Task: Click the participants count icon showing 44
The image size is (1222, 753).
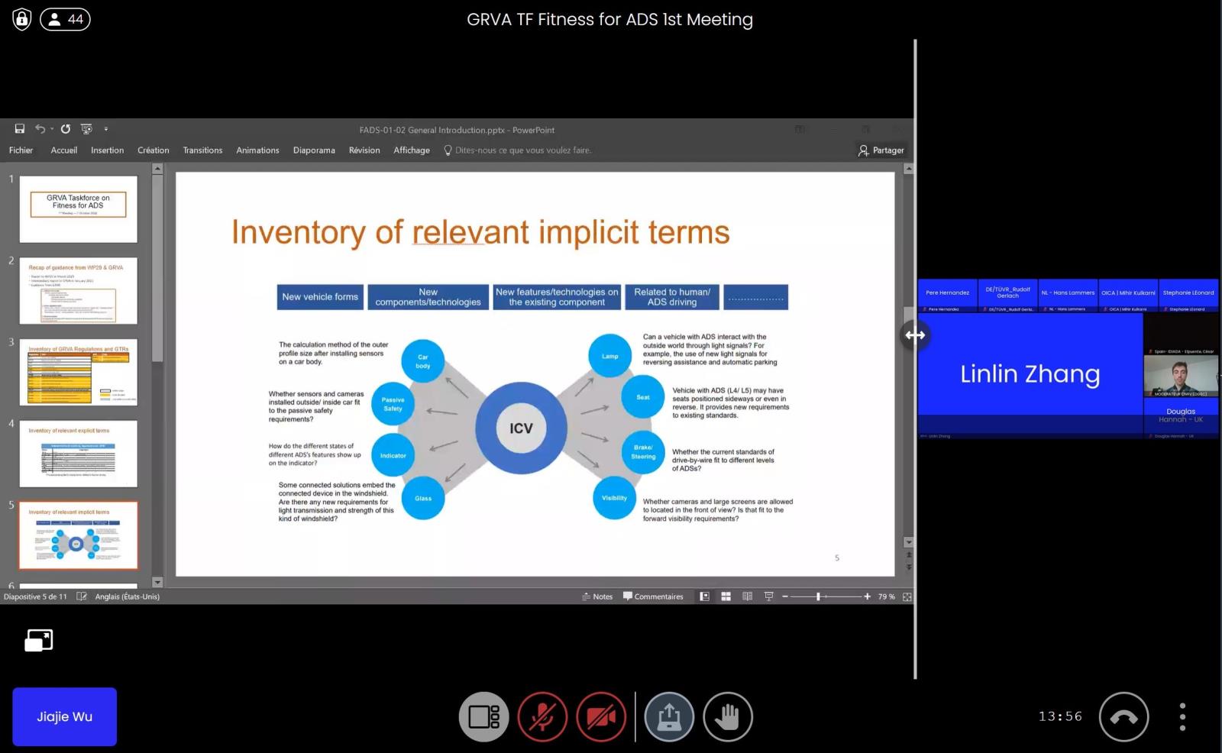Action: 65,19
